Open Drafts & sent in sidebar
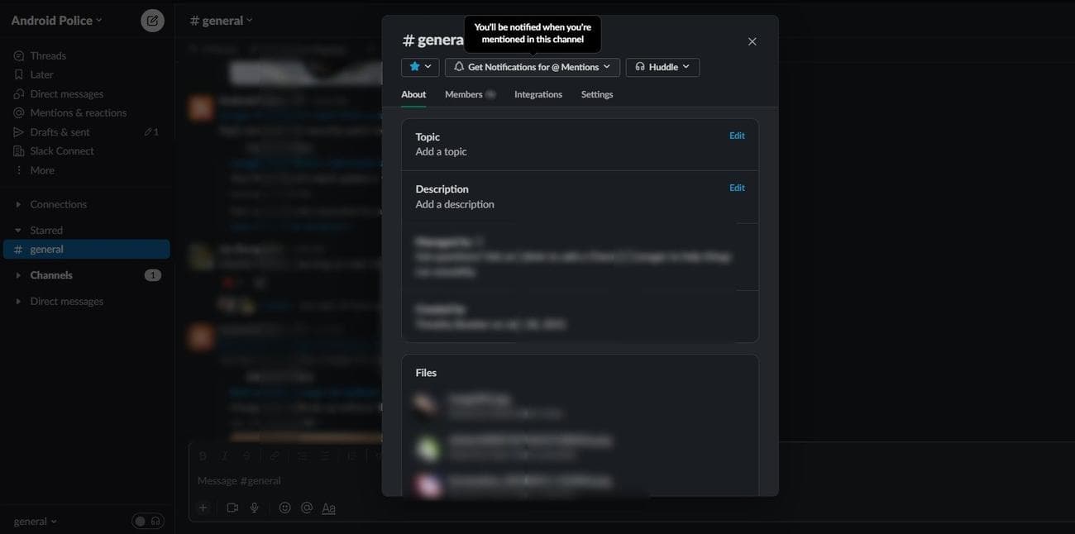Viewport: 1075px width, 534px height. (x=60, y=132)
